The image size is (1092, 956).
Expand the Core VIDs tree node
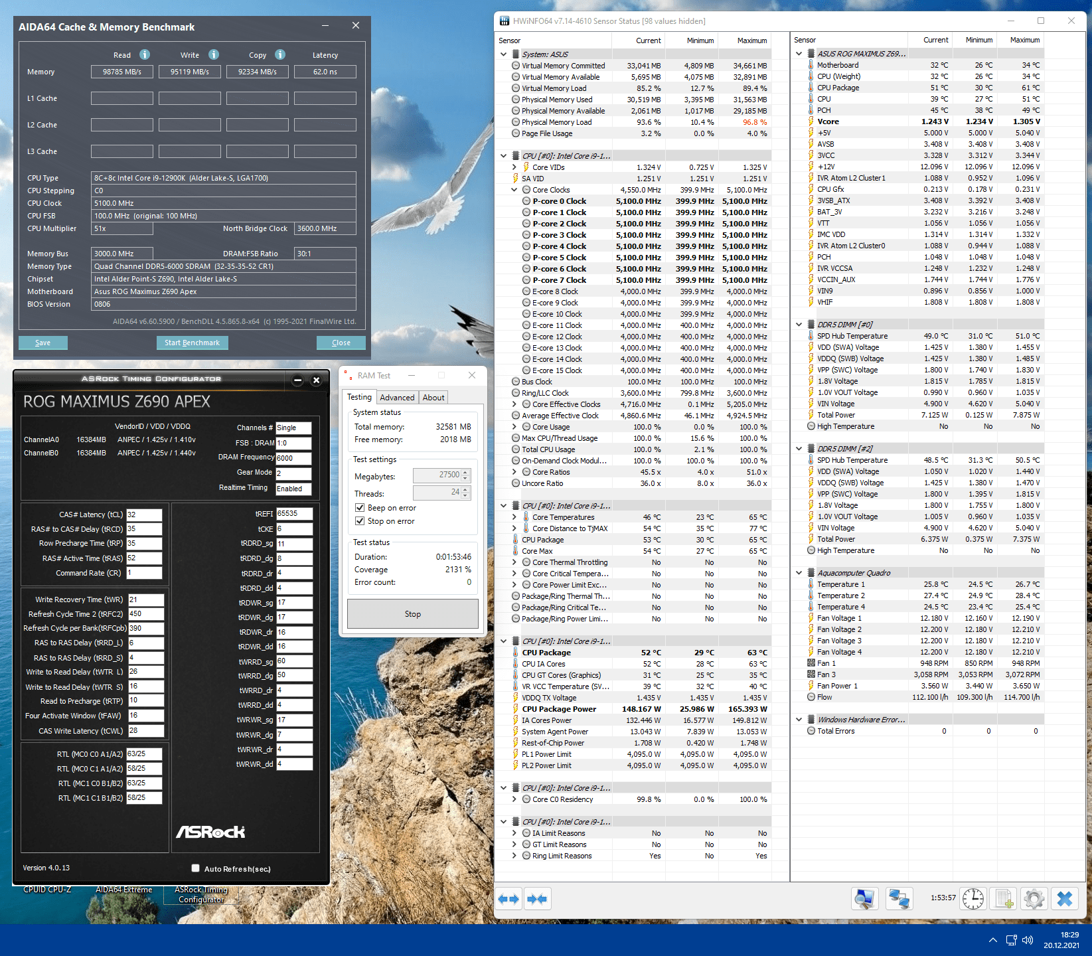(514, 167)
